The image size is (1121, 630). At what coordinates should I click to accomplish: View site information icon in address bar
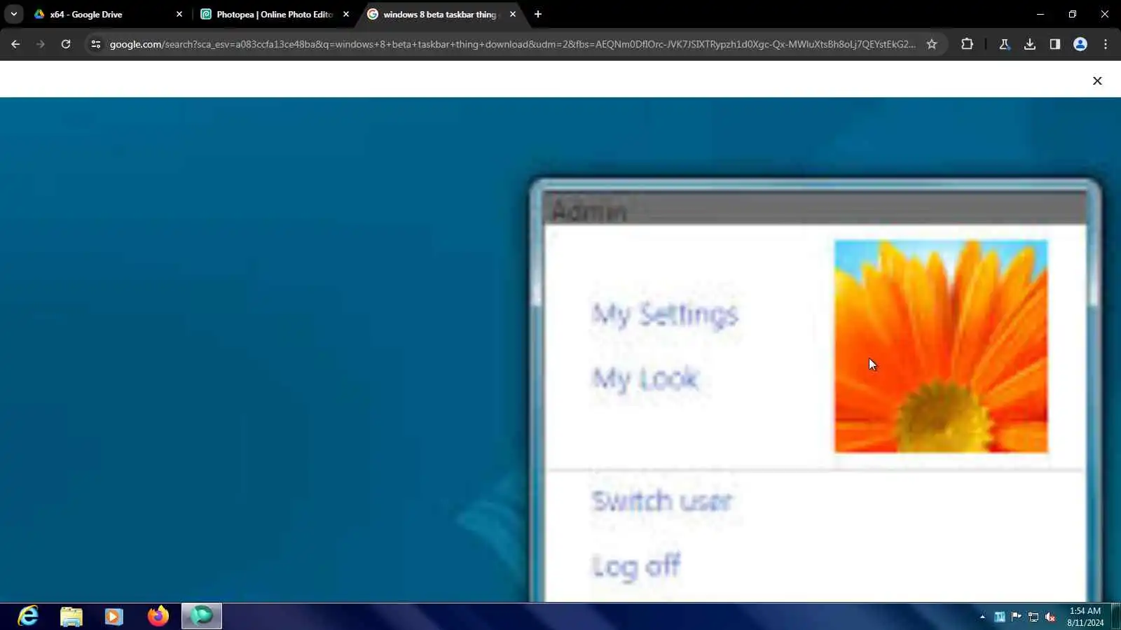96,44
